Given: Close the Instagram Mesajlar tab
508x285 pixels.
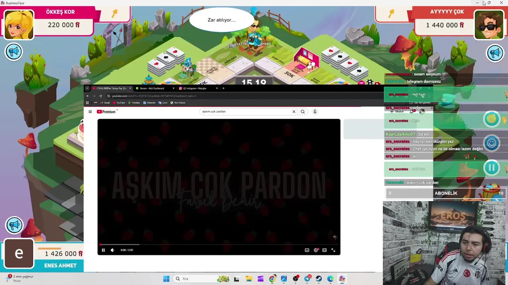Looking at the screenshot, I should (x=217, y=88).
